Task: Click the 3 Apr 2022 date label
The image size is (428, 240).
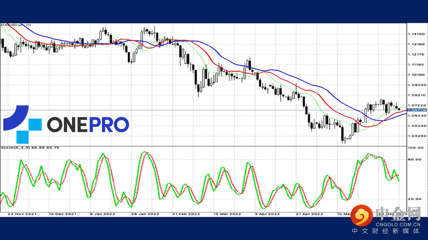Action: tap(267, 214)
